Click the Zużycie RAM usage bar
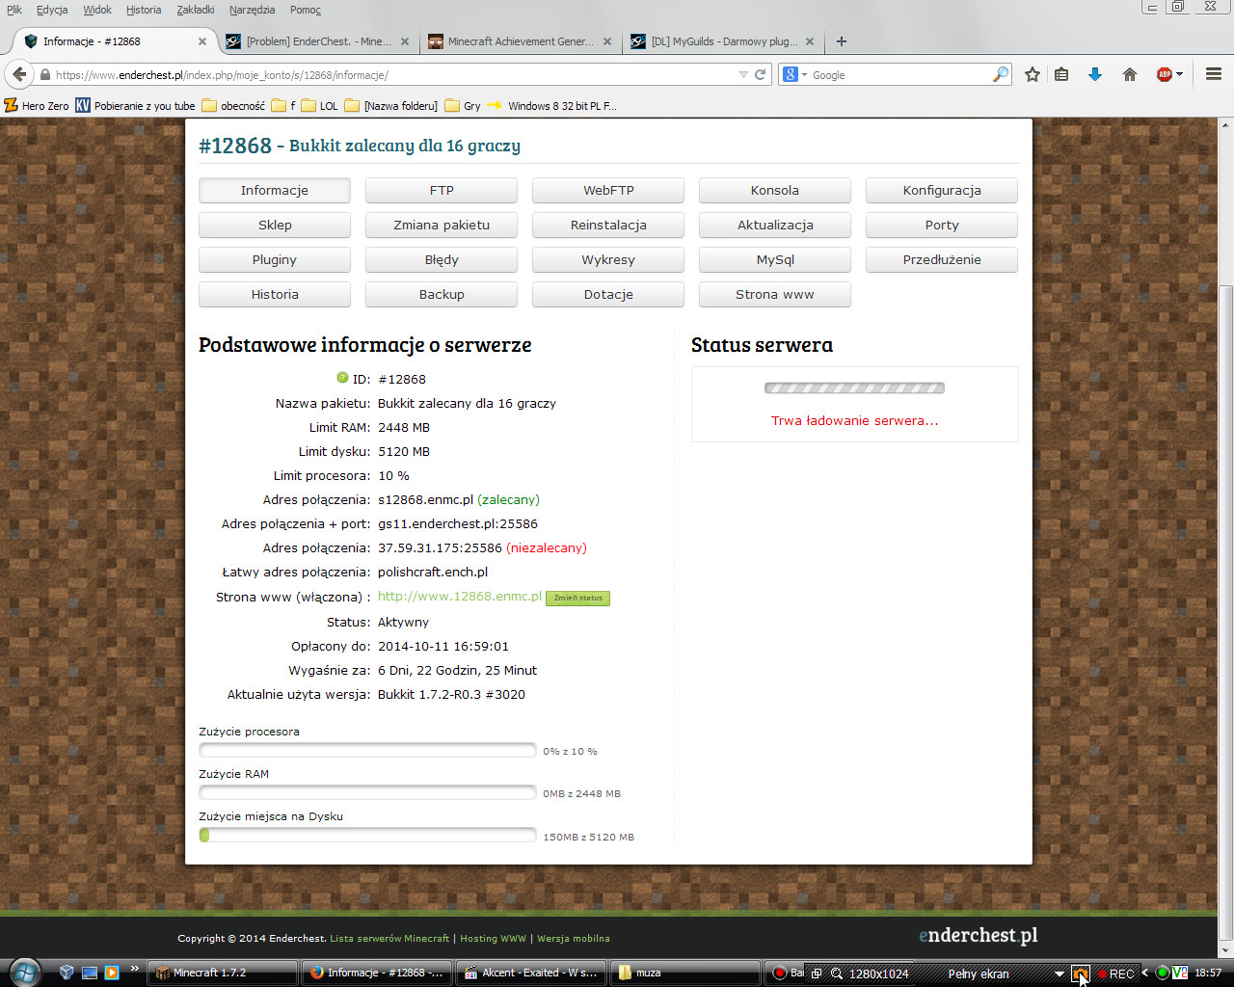The image size is (1234, 987). pos(367,792)
